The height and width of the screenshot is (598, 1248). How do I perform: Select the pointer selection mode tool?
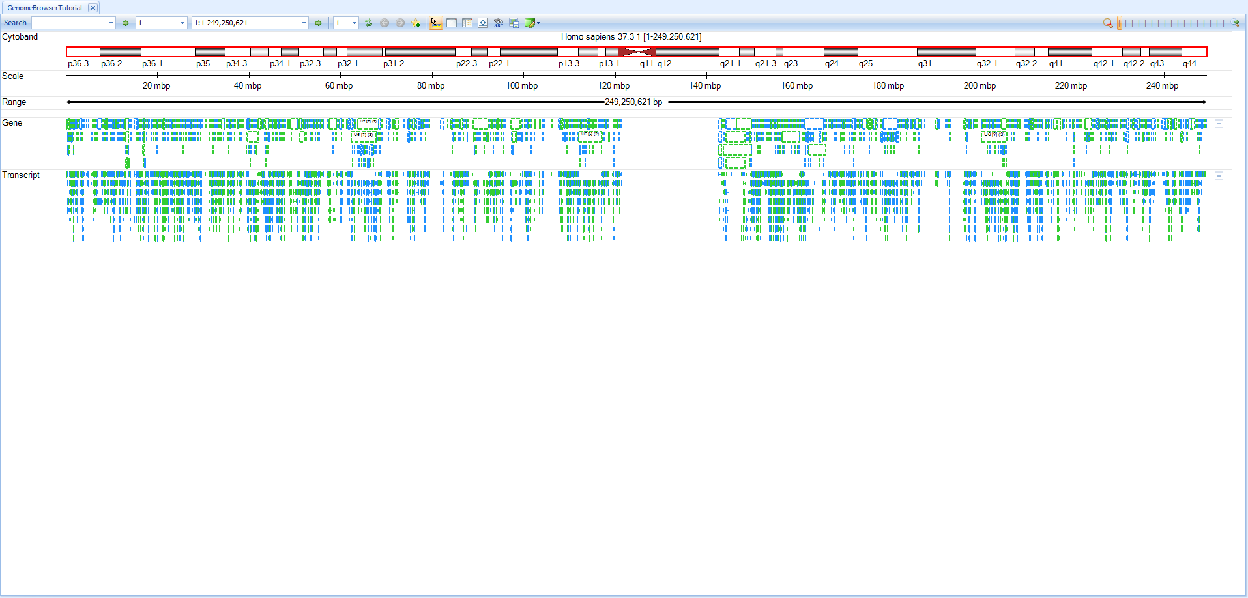click(x=435, y=23)
